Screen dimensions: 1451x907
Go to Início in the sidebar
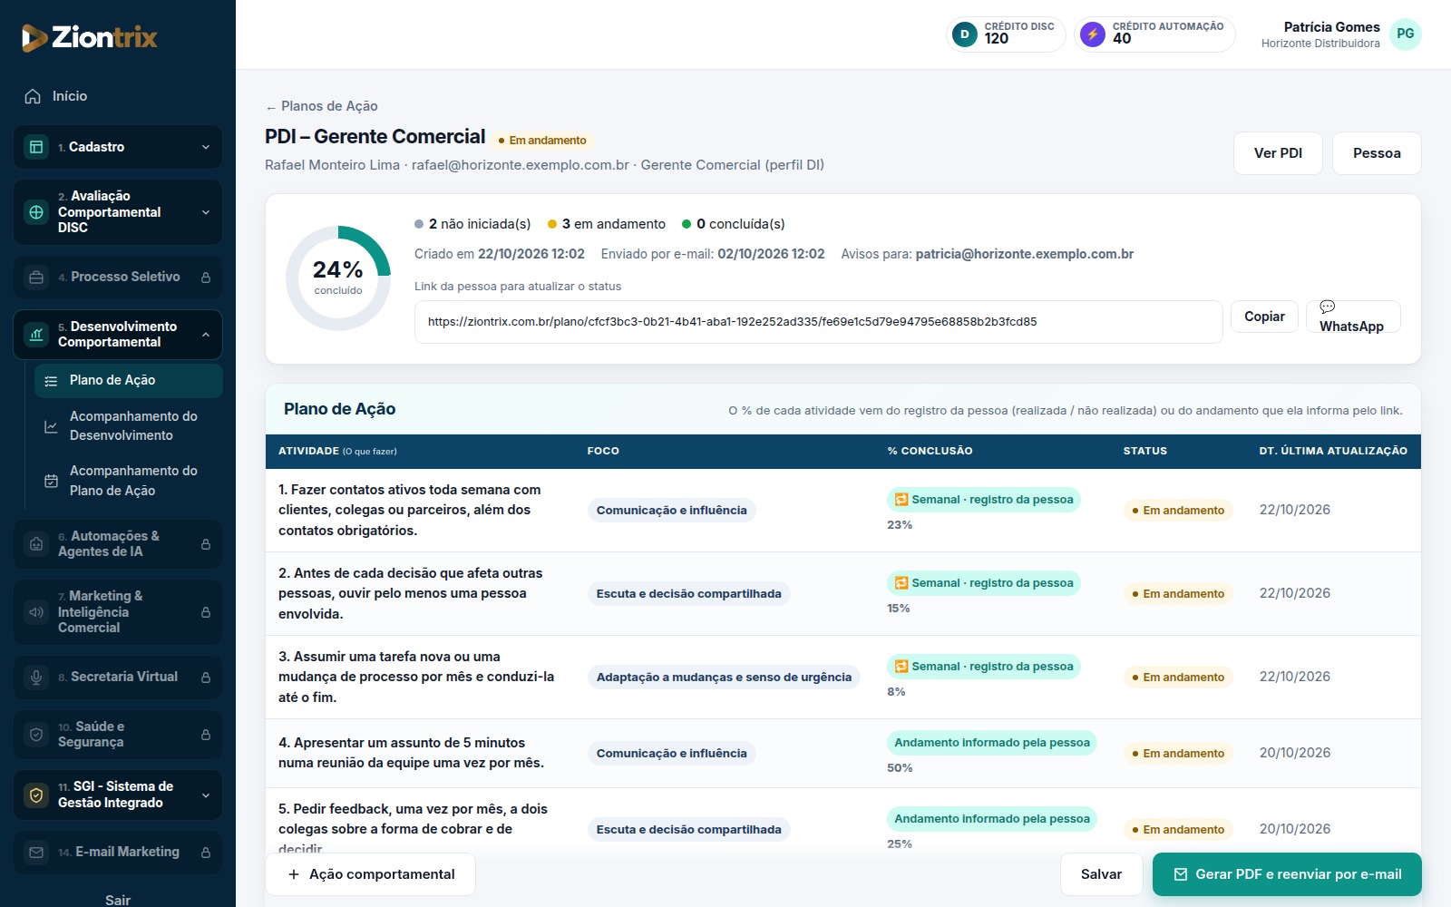[118, 96]
